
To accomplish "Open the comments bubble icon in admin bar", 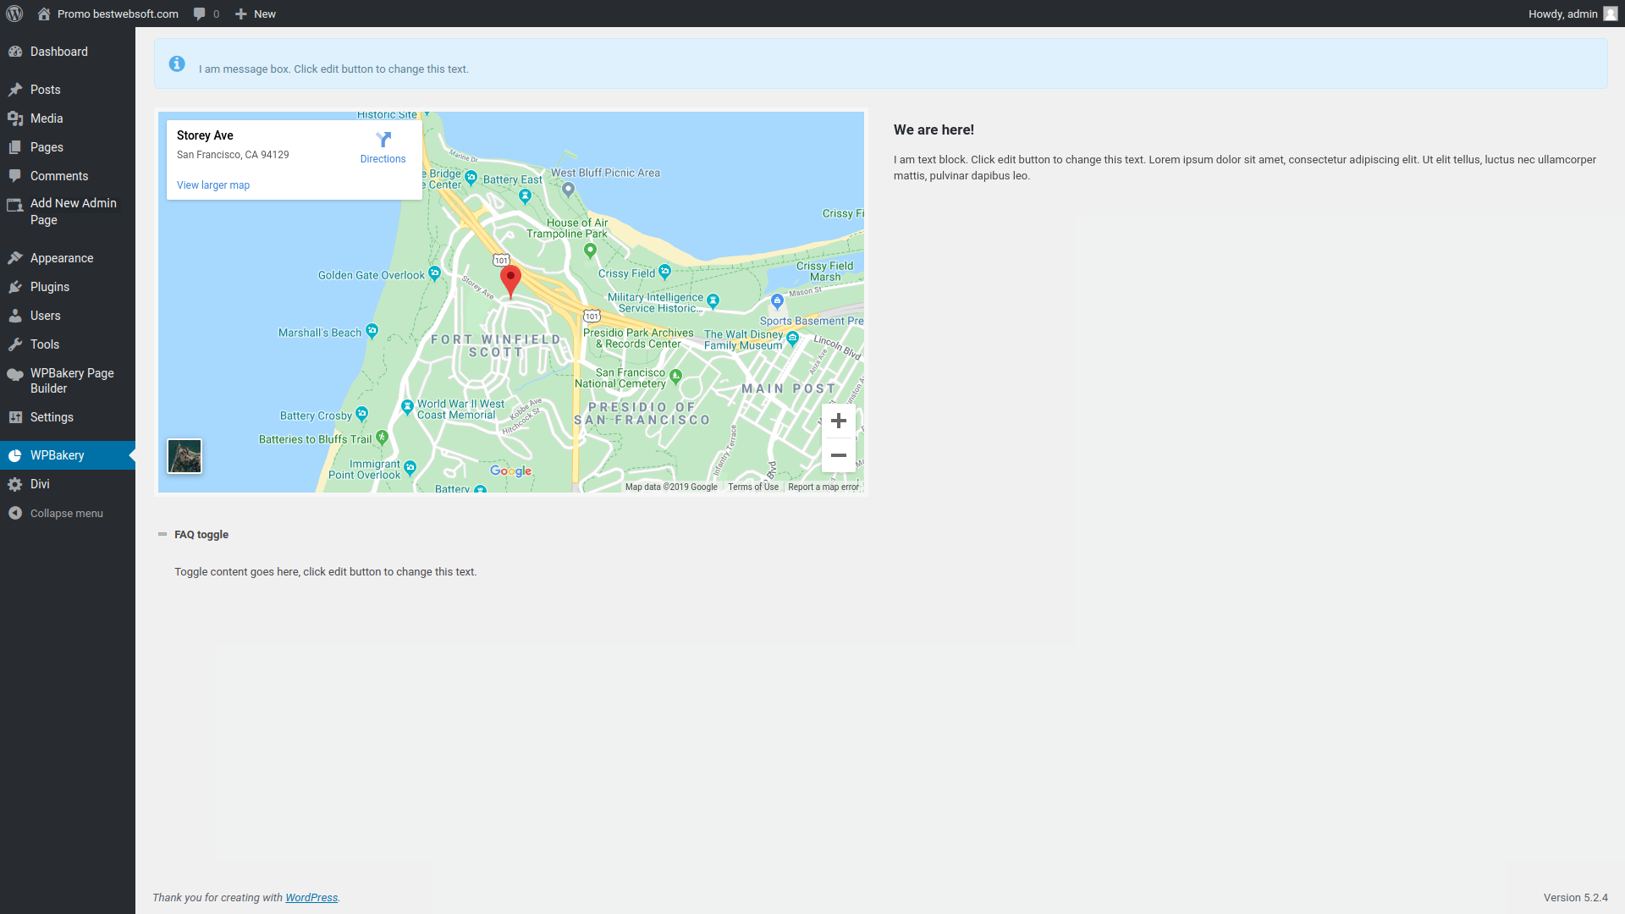I will coord(199,14).
